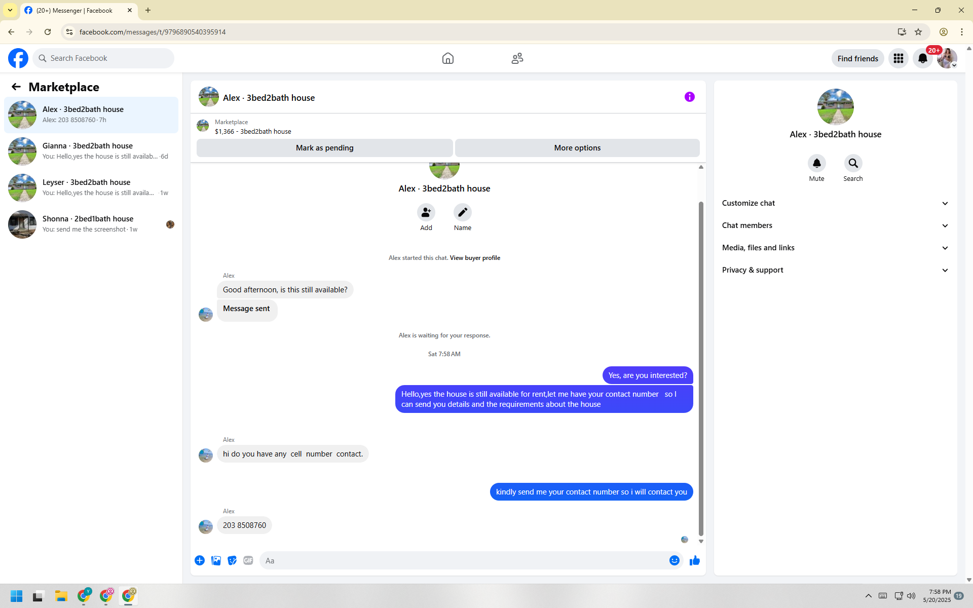Click the Mark as pending button

click(324, 148)
